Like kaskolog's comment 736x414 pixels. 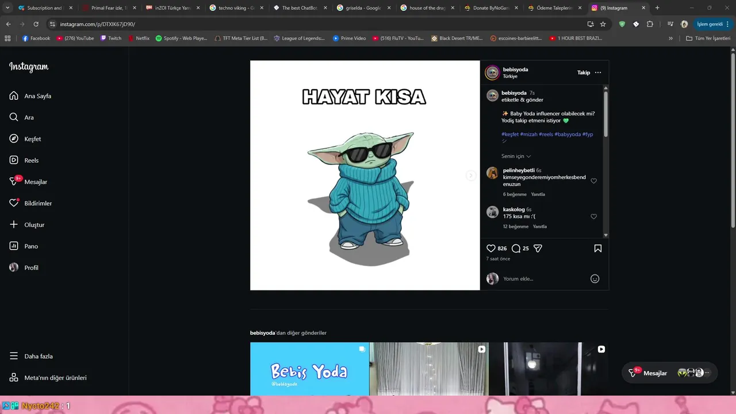pyautogui.click(x=594, y=216)
